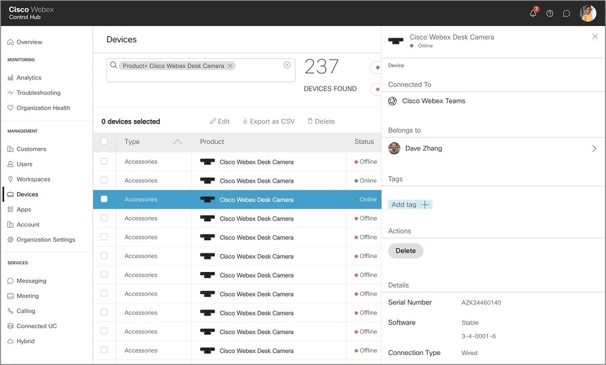Click the Wired connection type value
This screenshot has width=606, height=365.
469,353
